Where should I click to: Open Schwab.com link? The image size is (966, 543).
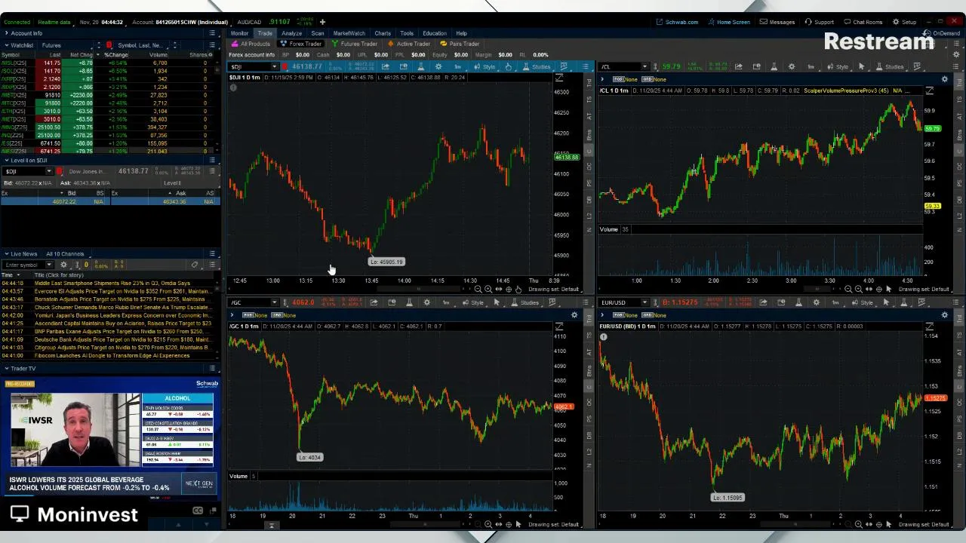(x=677, y=22)
